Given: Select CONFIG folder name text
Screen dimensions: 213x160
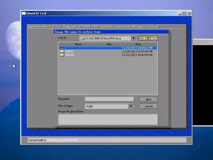Looking at the screenshot, I should coord(69,51).
